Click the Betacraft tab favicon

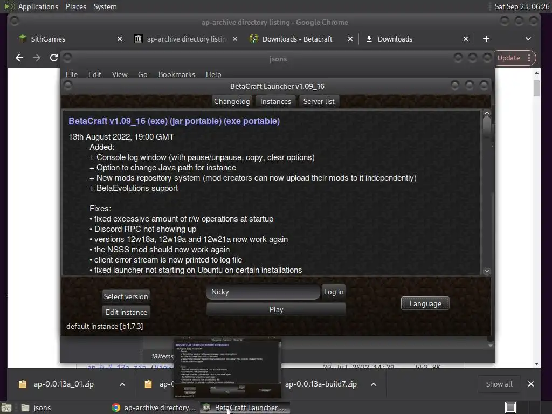pyautogui.click(x=253, y=39)
